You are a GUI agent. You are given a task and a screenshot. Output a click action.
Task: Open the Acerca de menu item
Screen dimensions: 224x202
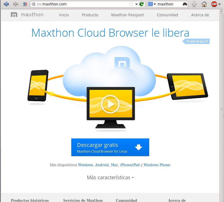[200, 15]
